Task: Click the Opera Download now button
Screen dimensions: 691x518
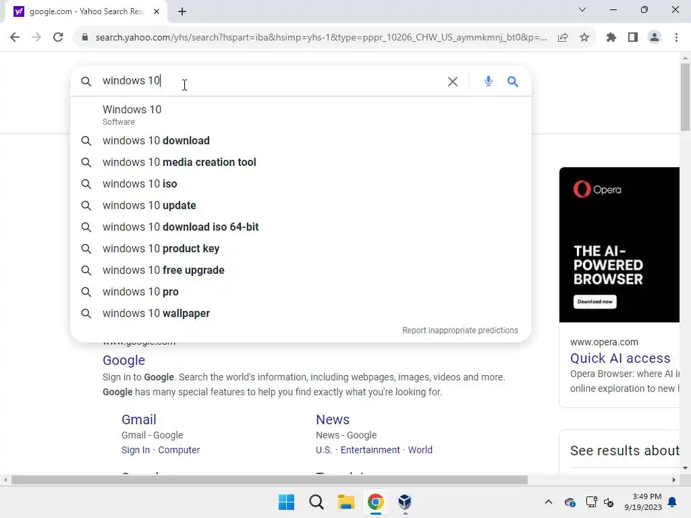Action: click(595, 301)
